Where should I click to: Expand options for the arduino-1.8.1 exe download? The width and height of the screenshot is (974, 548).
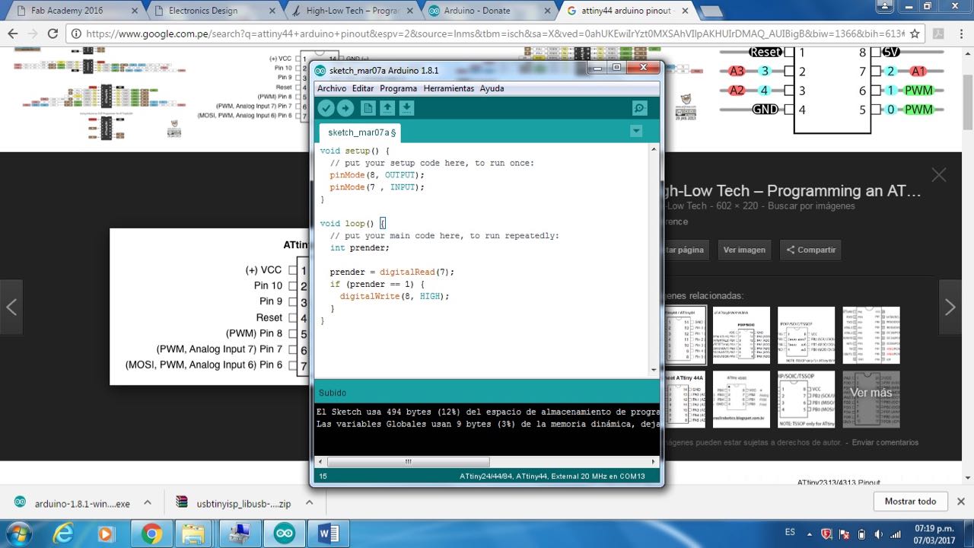pos(148,503)
